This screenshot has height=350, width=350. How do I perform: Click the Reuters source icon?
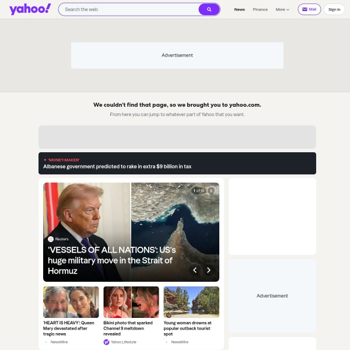[51, 239]
